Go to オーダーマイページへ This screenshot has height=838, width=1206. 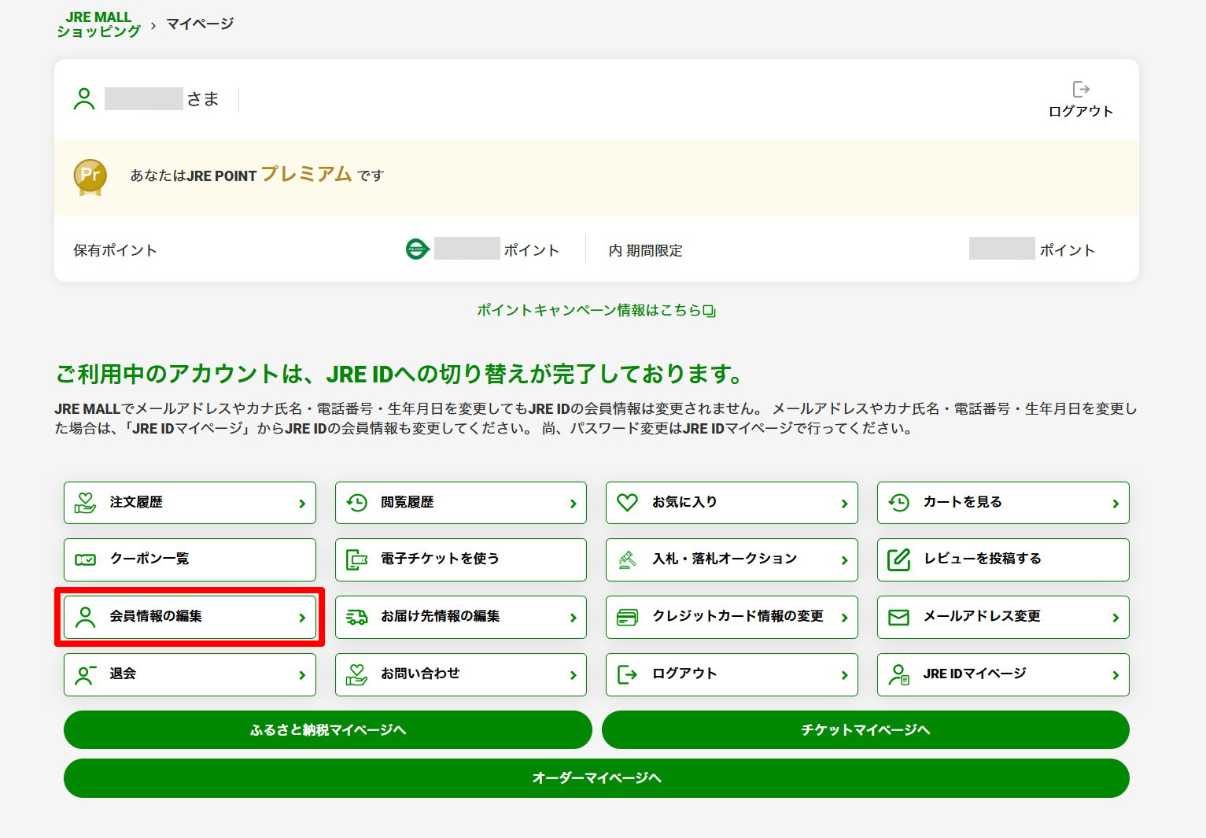(596, 778)
